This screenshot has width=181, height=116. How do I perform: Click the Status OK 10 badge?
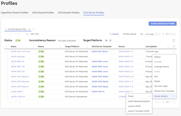tap(18, 41)
